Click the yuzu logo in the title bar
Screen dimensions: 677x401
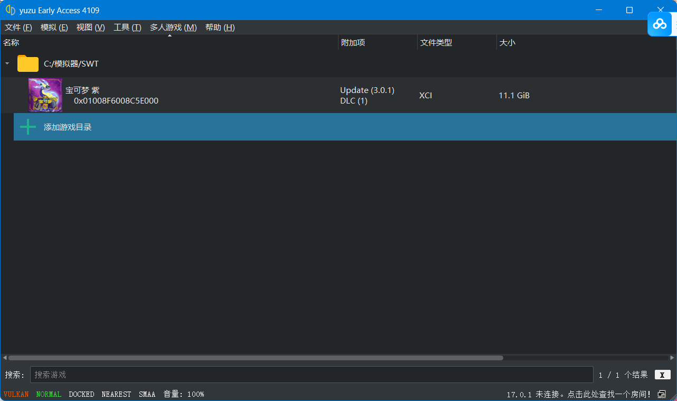pos(10,10)
